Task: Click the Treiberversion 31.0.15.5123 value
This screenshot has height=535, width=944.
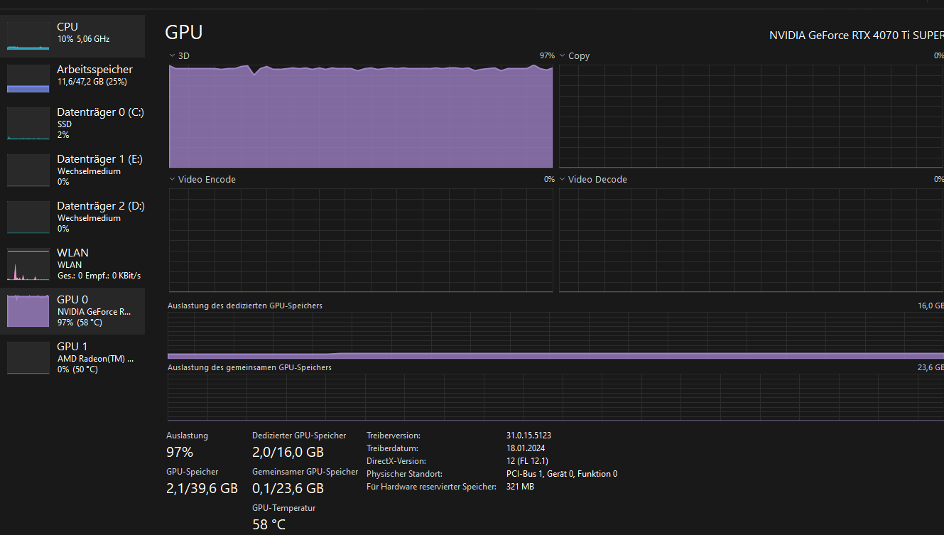Action: point(528,436)
